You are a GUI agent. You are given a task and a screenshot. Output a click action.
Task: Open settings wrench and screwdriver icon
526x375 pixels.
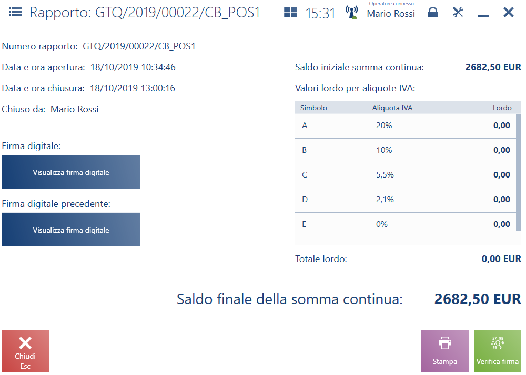coord(458,13)
